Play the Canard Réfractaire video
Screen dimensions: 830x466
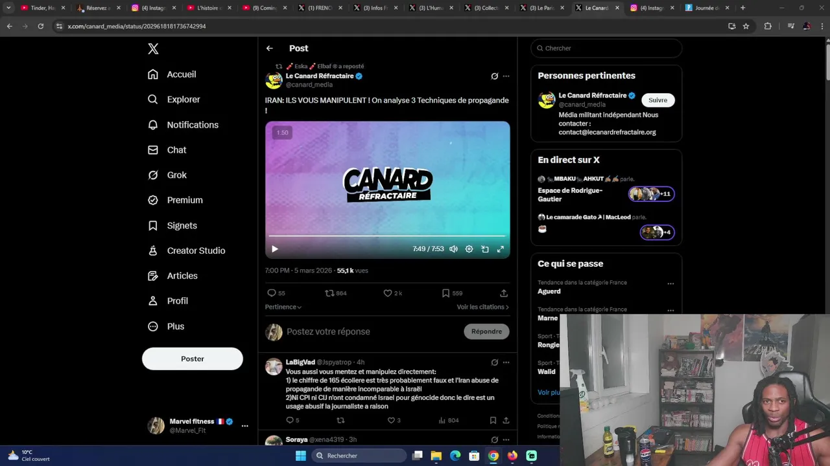pos(274,249)
